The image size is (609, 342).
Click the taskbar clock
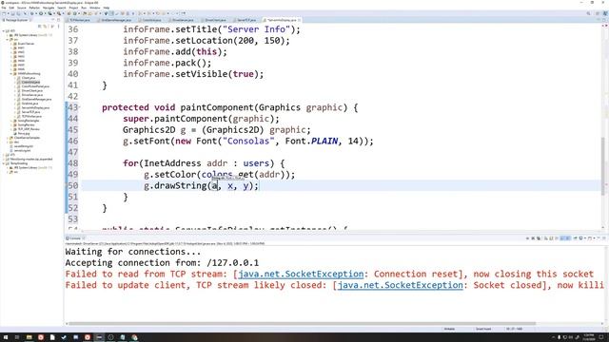(589, 337)
